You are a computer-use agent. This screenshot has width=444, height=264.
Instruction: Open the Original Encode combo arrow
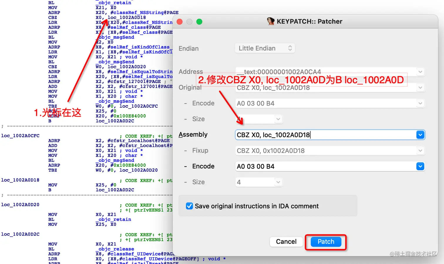pos(420,103)
